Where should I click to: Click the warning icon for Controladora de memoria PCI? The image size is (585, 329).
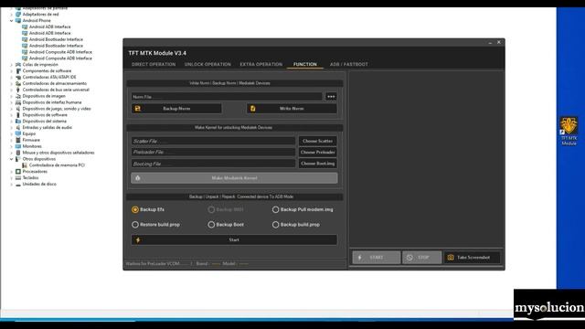[x=25, y=165]
